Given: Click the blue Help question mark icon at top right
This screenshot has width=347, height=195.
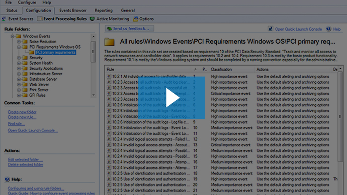Looking at the screenshot, I should tap(328, 29).
